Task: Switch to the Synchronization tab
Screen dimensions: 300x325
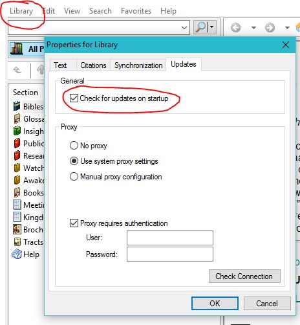Action: [138, 65]
